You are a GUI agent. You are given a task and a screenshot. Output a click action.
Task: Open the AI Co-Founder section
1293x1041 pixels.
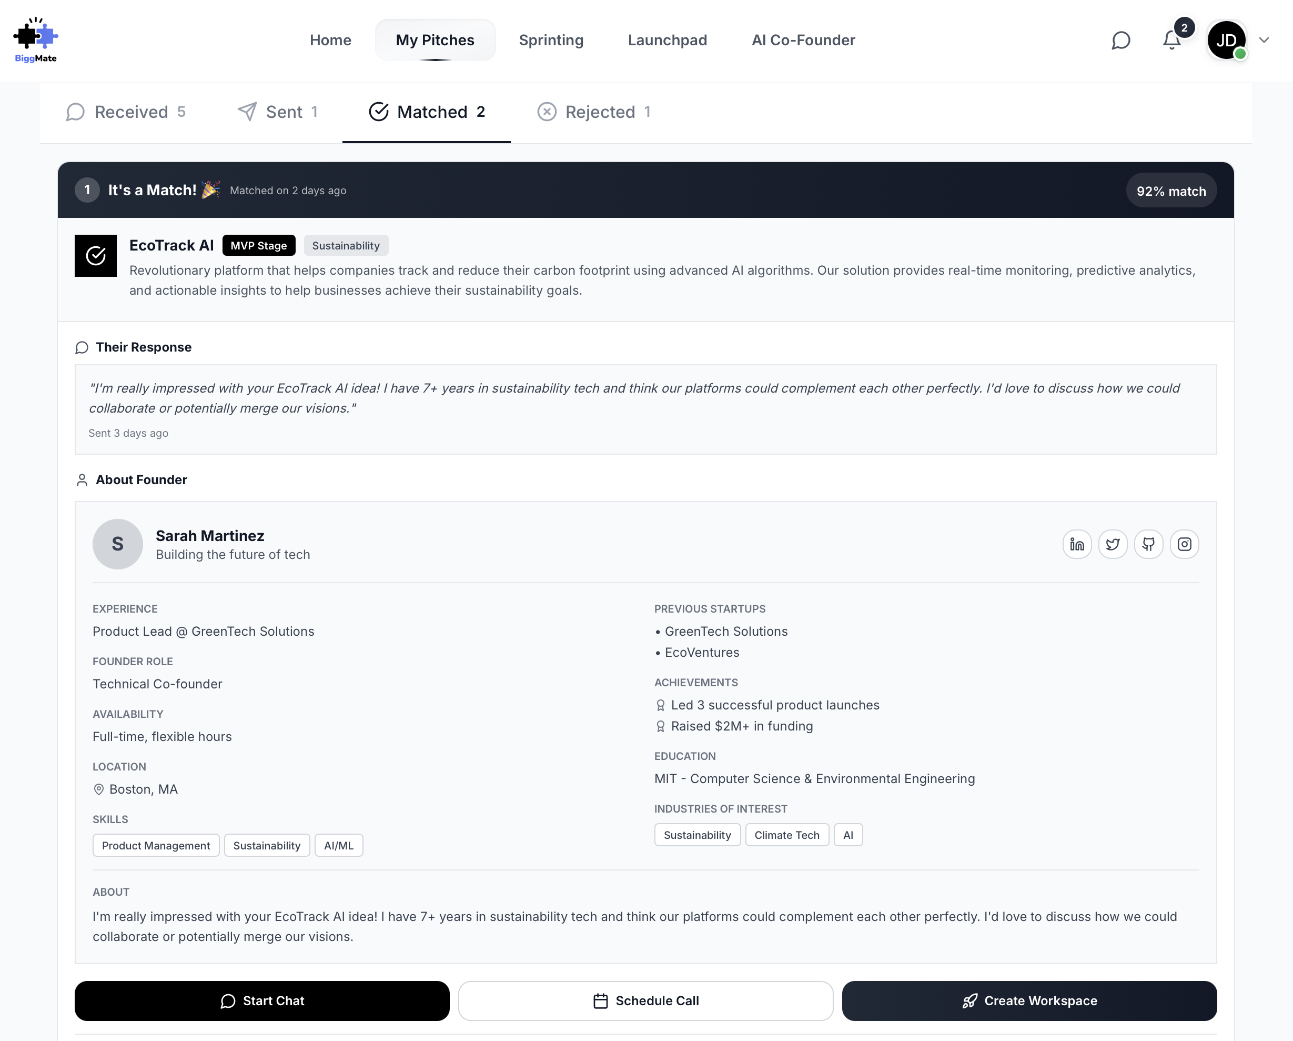[x=803, y=40]
